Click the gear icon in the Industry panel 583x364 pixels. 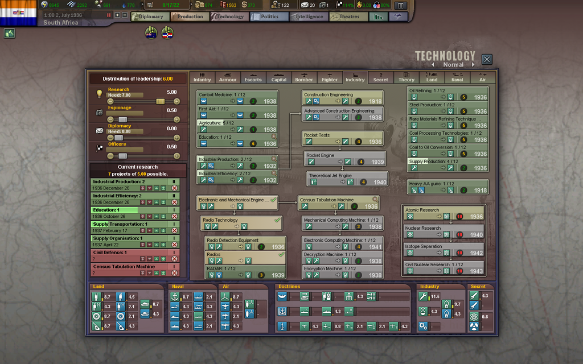coord(423,326)
